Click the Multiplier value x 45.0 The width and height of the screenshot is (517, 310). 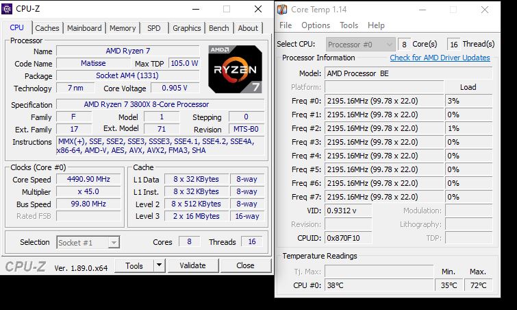tap(88, 191)
